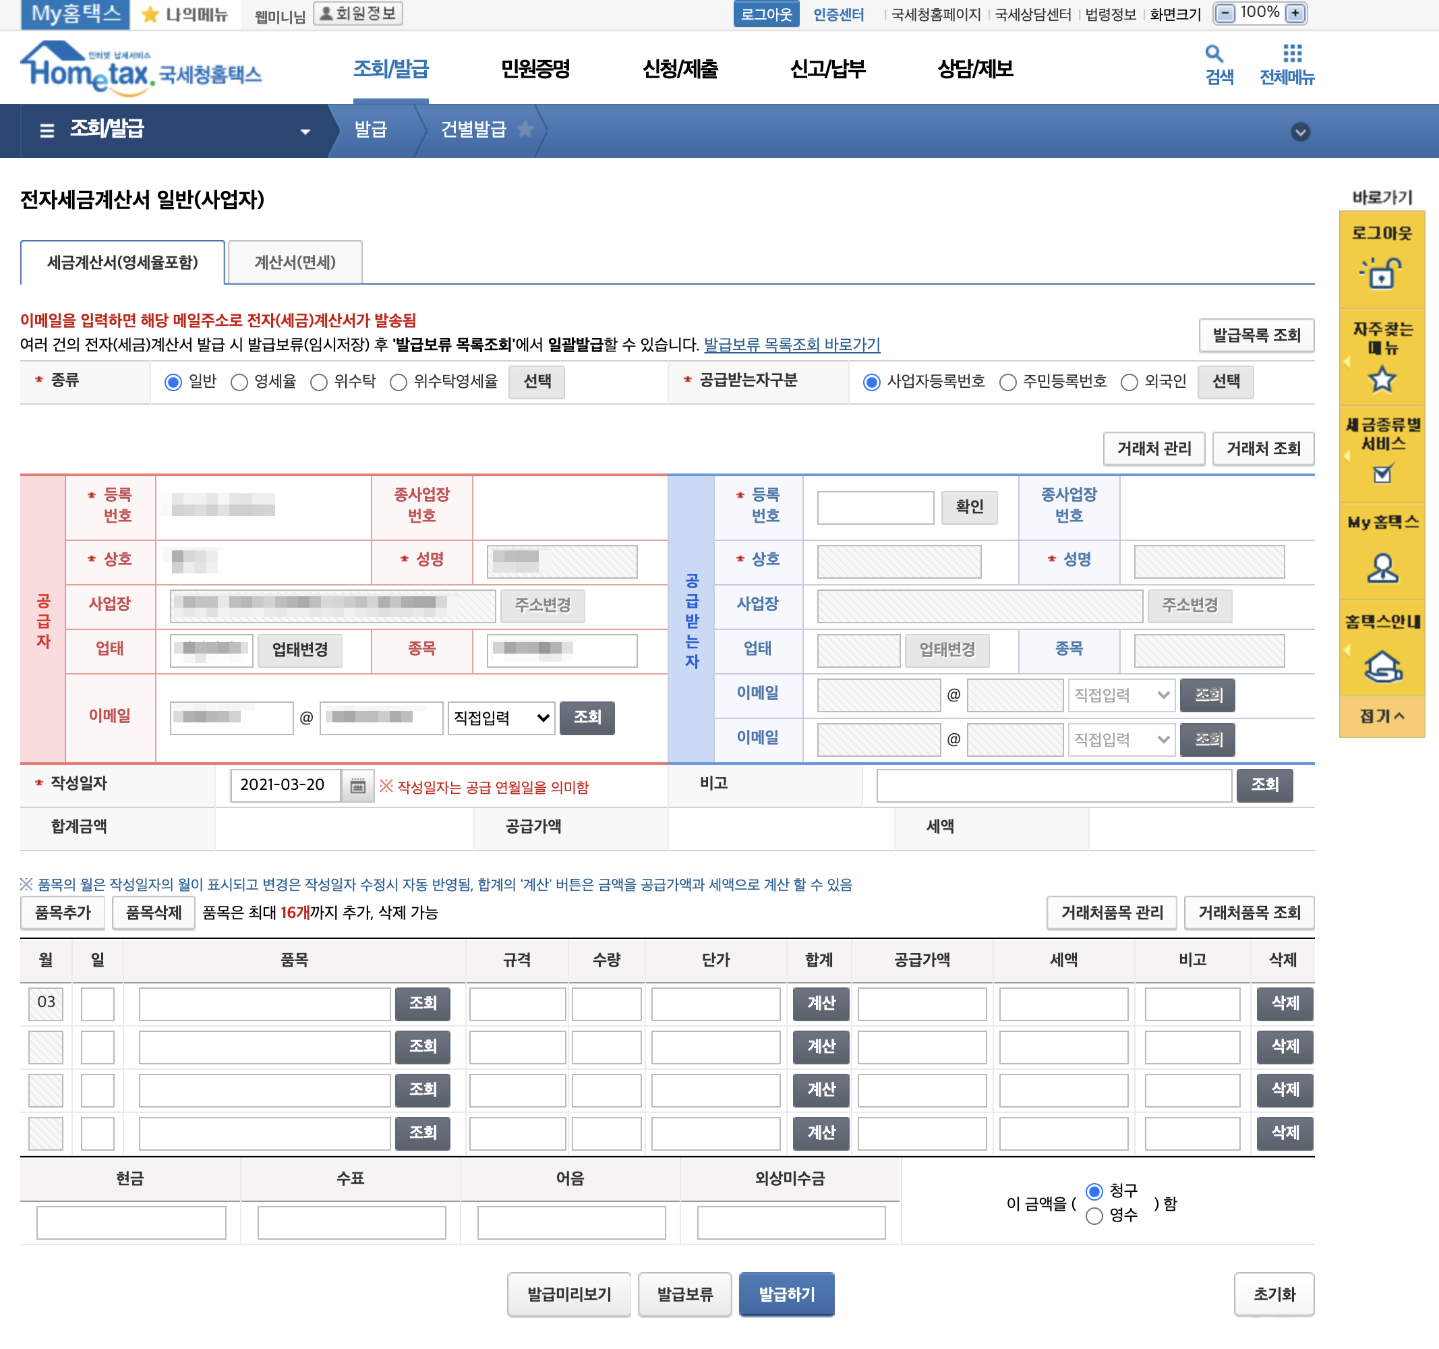This screenshot has height=1349, width=1439.
Task: Click the magnifier search icon
Action: click(1213, 53)
